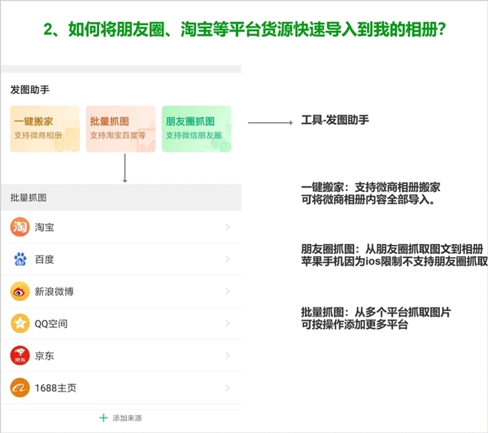Tap the 京东 red icon
Screen dimensions: 488x433
pyautogui.click(x=20, y=356)
